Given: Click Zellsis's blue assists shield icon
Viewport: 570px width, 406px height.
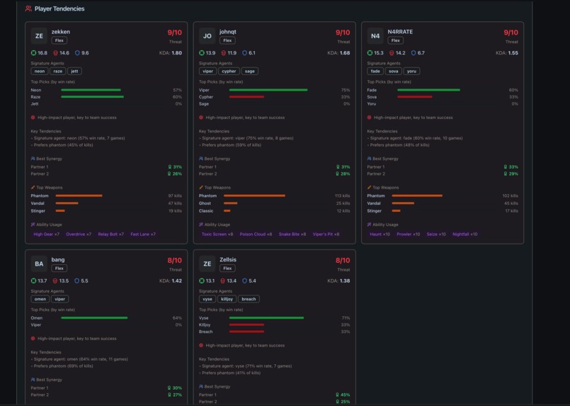Looking at the screenshot, I should pos(245,281).
